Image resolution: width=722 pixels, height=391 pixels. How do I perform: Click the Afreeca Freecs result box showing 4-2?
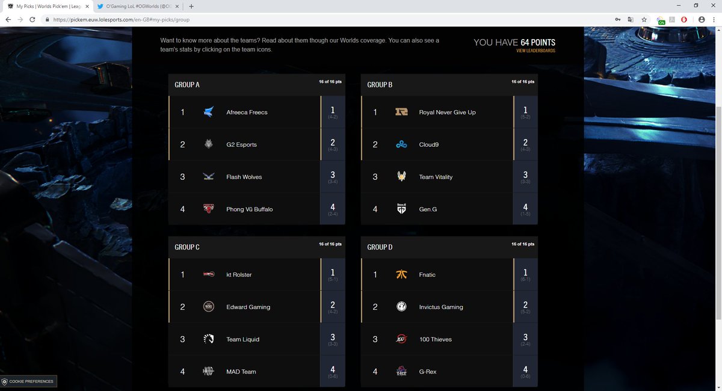pos(333,112)
